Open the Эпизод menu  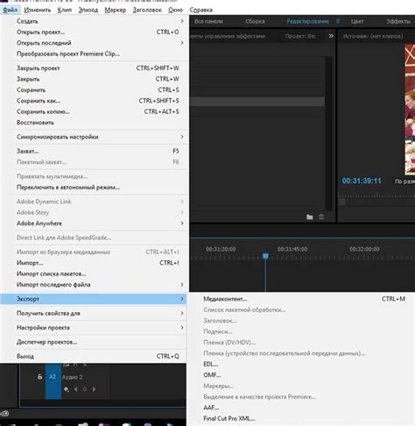88,10
